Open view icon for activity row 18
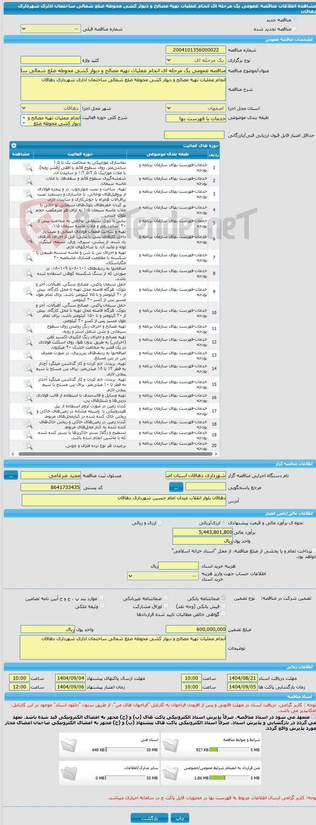 click(28, 424)
